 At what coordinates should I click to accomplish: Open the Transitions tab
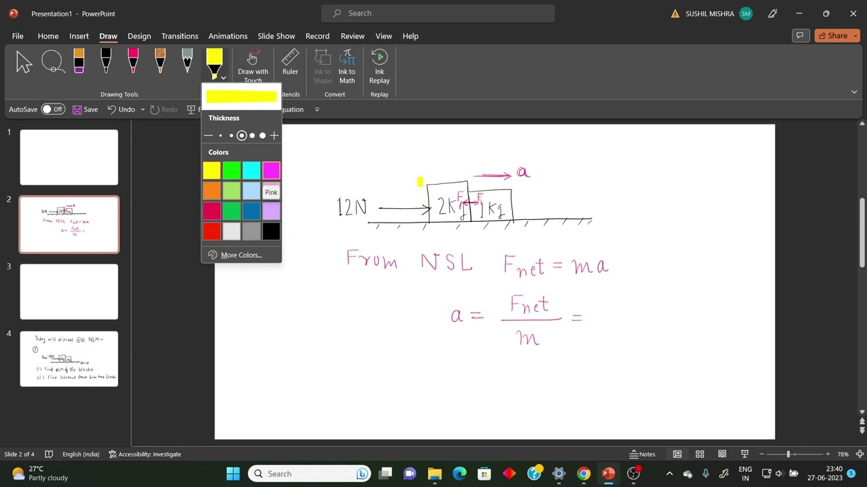[x=179, y=36]
